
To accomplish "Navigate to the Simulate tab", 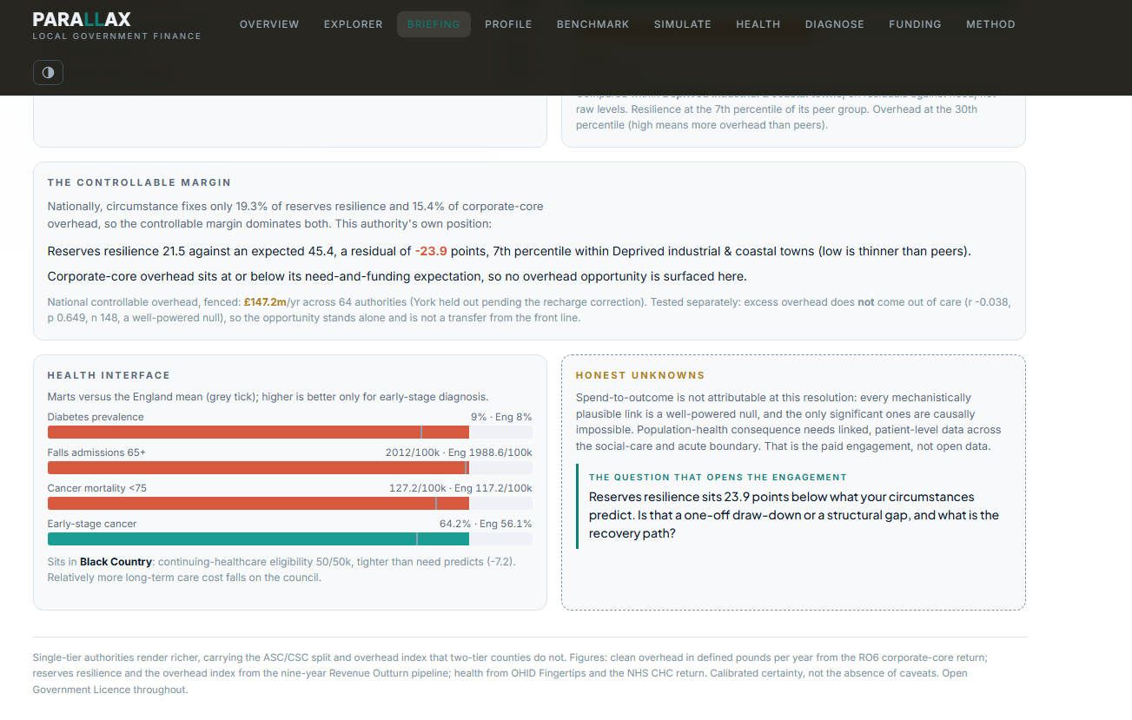I will [x=682, y=24].
